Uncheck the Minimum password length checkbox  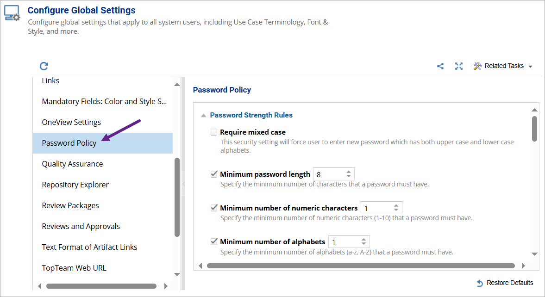point(214,174)
